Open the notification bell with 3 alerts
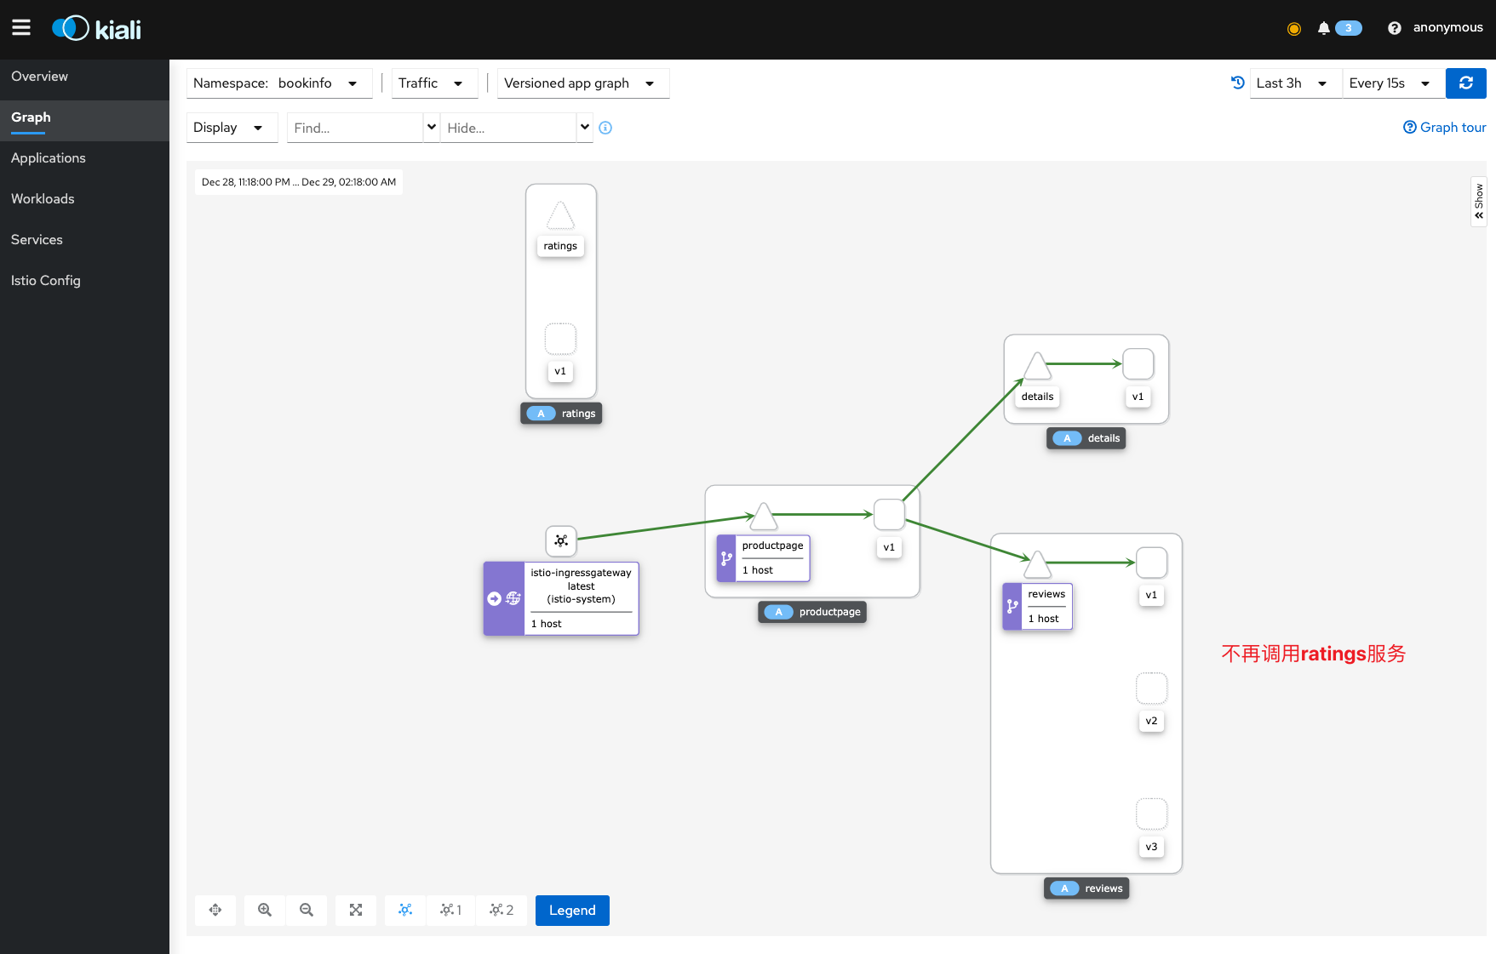1496x954 pixels. pyautogui.click(x=1340, y=28)
